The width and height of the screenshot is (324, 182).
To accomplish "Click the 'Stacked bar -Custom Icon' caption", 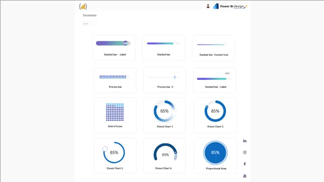I will click(x=214, y=55).
